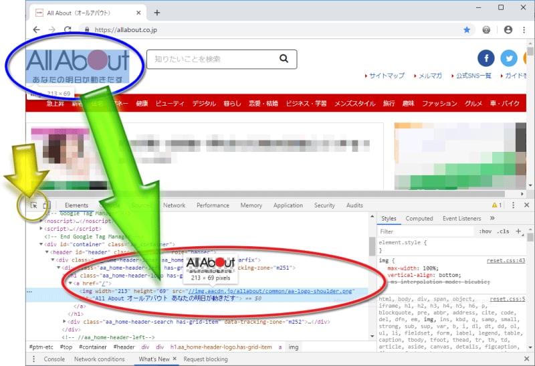The height and width of the screenshot is (366, 535).
Task: Bookmark this page with the star icon
Action: [467, 30]
